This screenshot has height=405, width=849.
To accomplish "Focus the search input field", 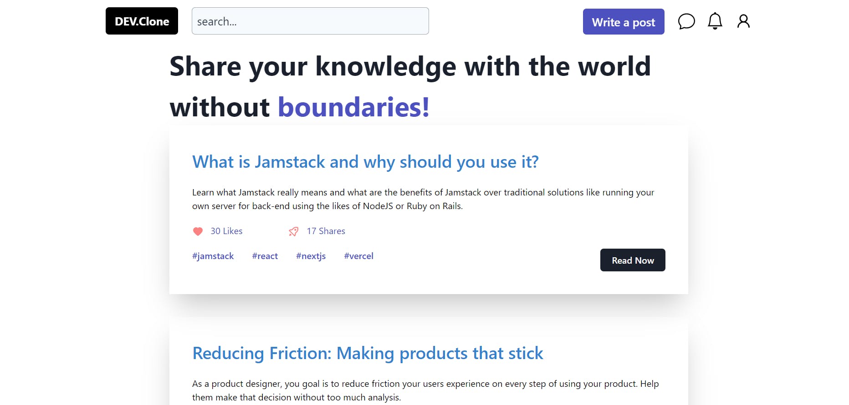I will pos(310,21).
